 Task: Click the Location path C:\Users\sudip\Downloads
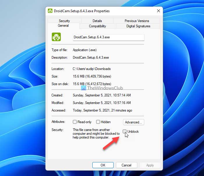click(92, 69)
